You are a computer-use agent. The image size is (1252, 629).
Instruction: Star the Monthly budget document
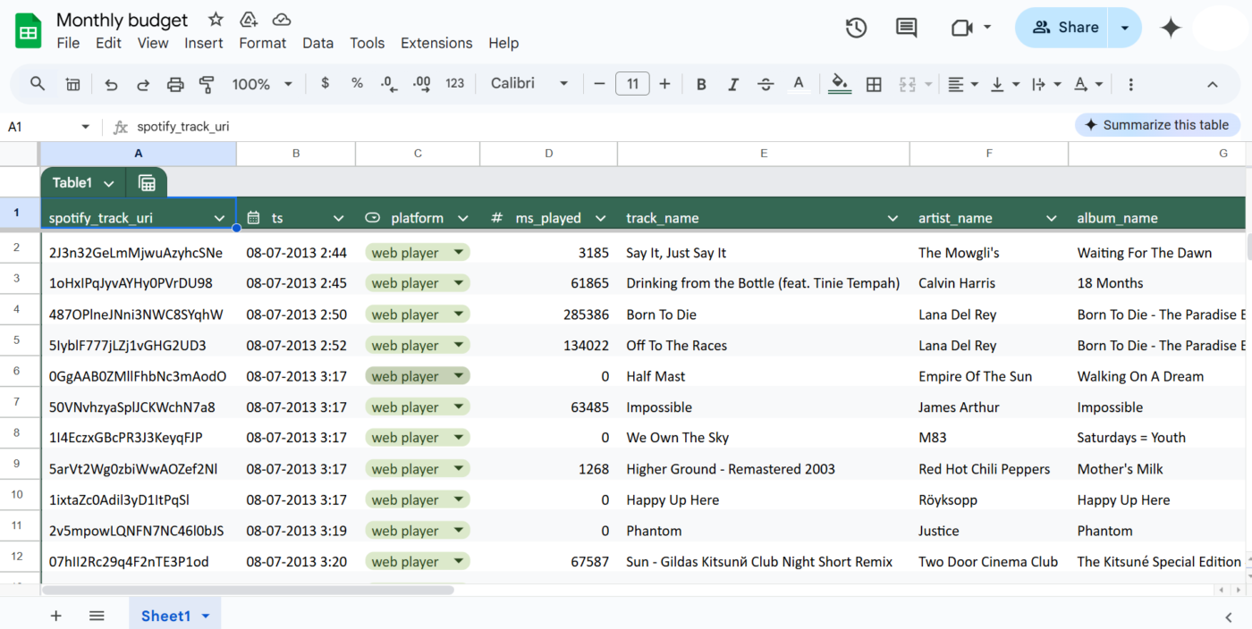[216, 20]
